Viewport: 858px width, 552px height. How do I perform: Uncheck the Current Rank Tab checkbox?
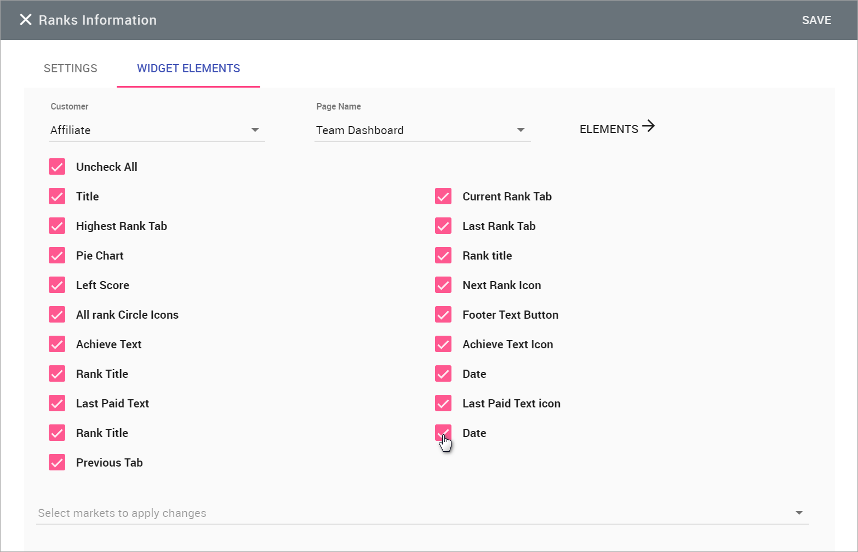[443, 197]
